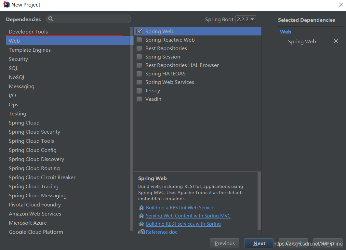This screenshot has width=346, height=250.
Task: Select Developer Tools category
Action: [x=68, y=32]
